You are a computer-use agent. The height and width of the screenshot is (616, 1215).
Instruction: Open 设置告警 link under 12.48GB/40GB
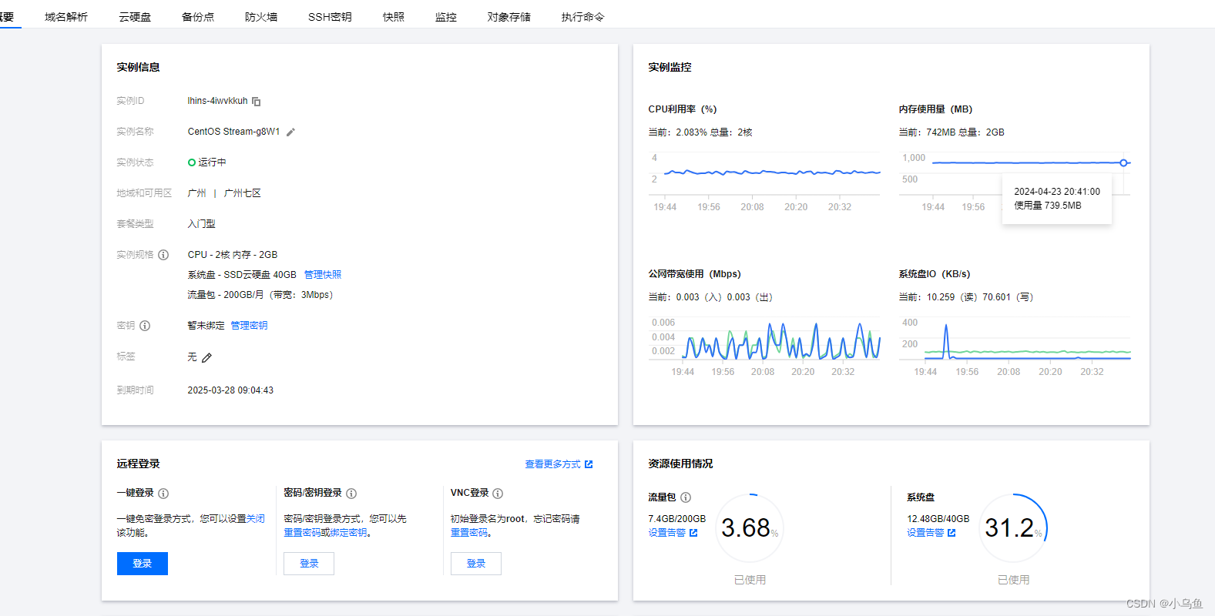coord(931,533)
